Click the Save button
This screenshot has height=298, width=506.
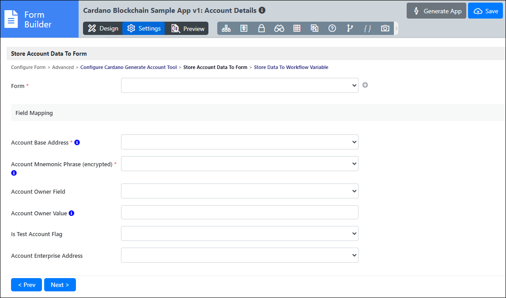[485, 11]
